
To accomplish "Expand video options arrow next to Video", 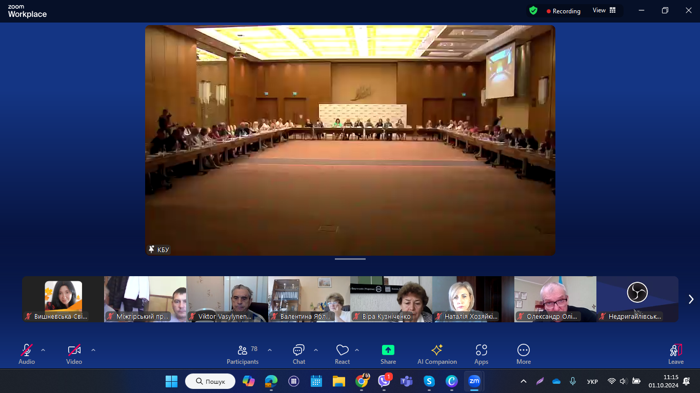I will tap(93, 350).
